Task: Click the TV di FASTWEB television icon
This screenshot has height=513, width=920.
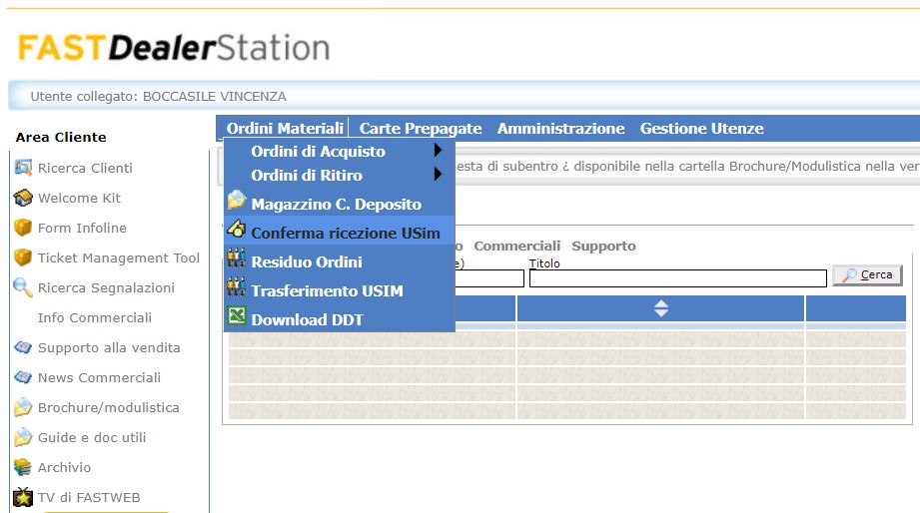Action: point(23,497)
